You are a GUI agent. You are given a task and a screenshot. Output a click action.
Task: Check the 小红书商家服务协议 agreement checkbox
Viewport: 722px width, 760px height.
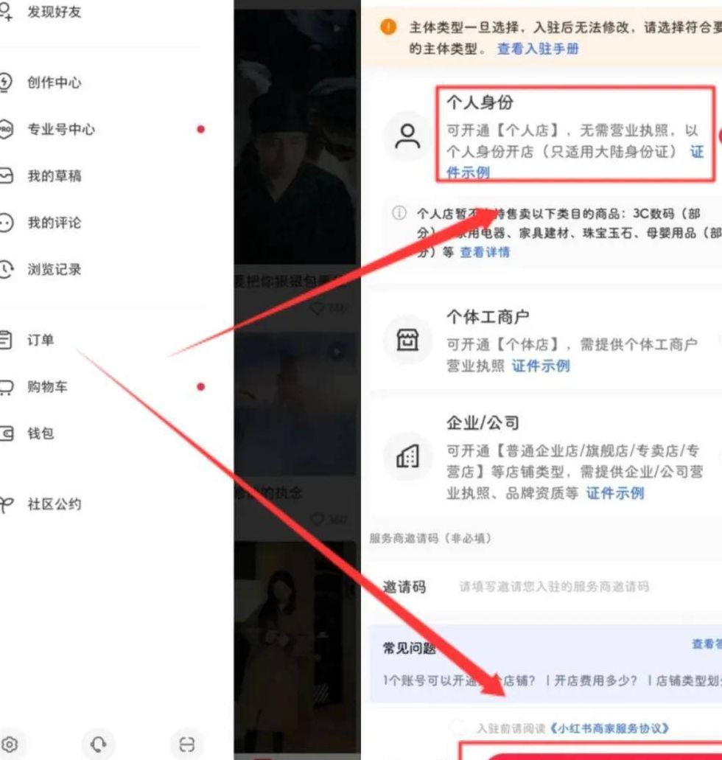(x=458, y=728)
